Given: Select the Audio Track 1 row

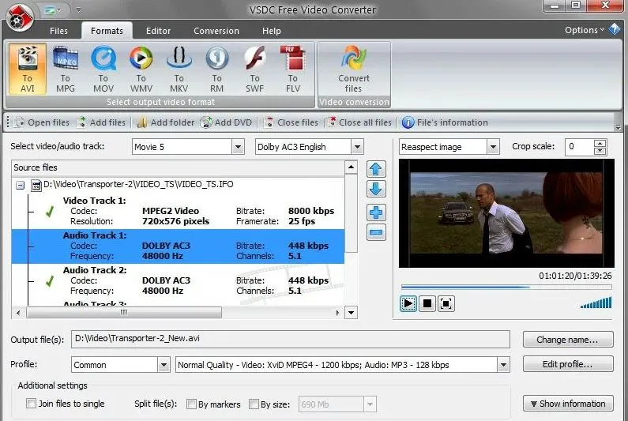Looking at the screenshot, I should pos(178,246).
